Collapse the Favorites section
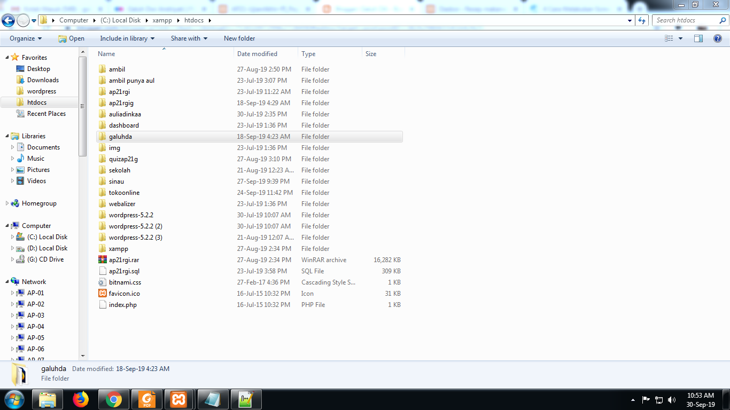Viewport: 730px width, 410px height. [x=7, y=58]
